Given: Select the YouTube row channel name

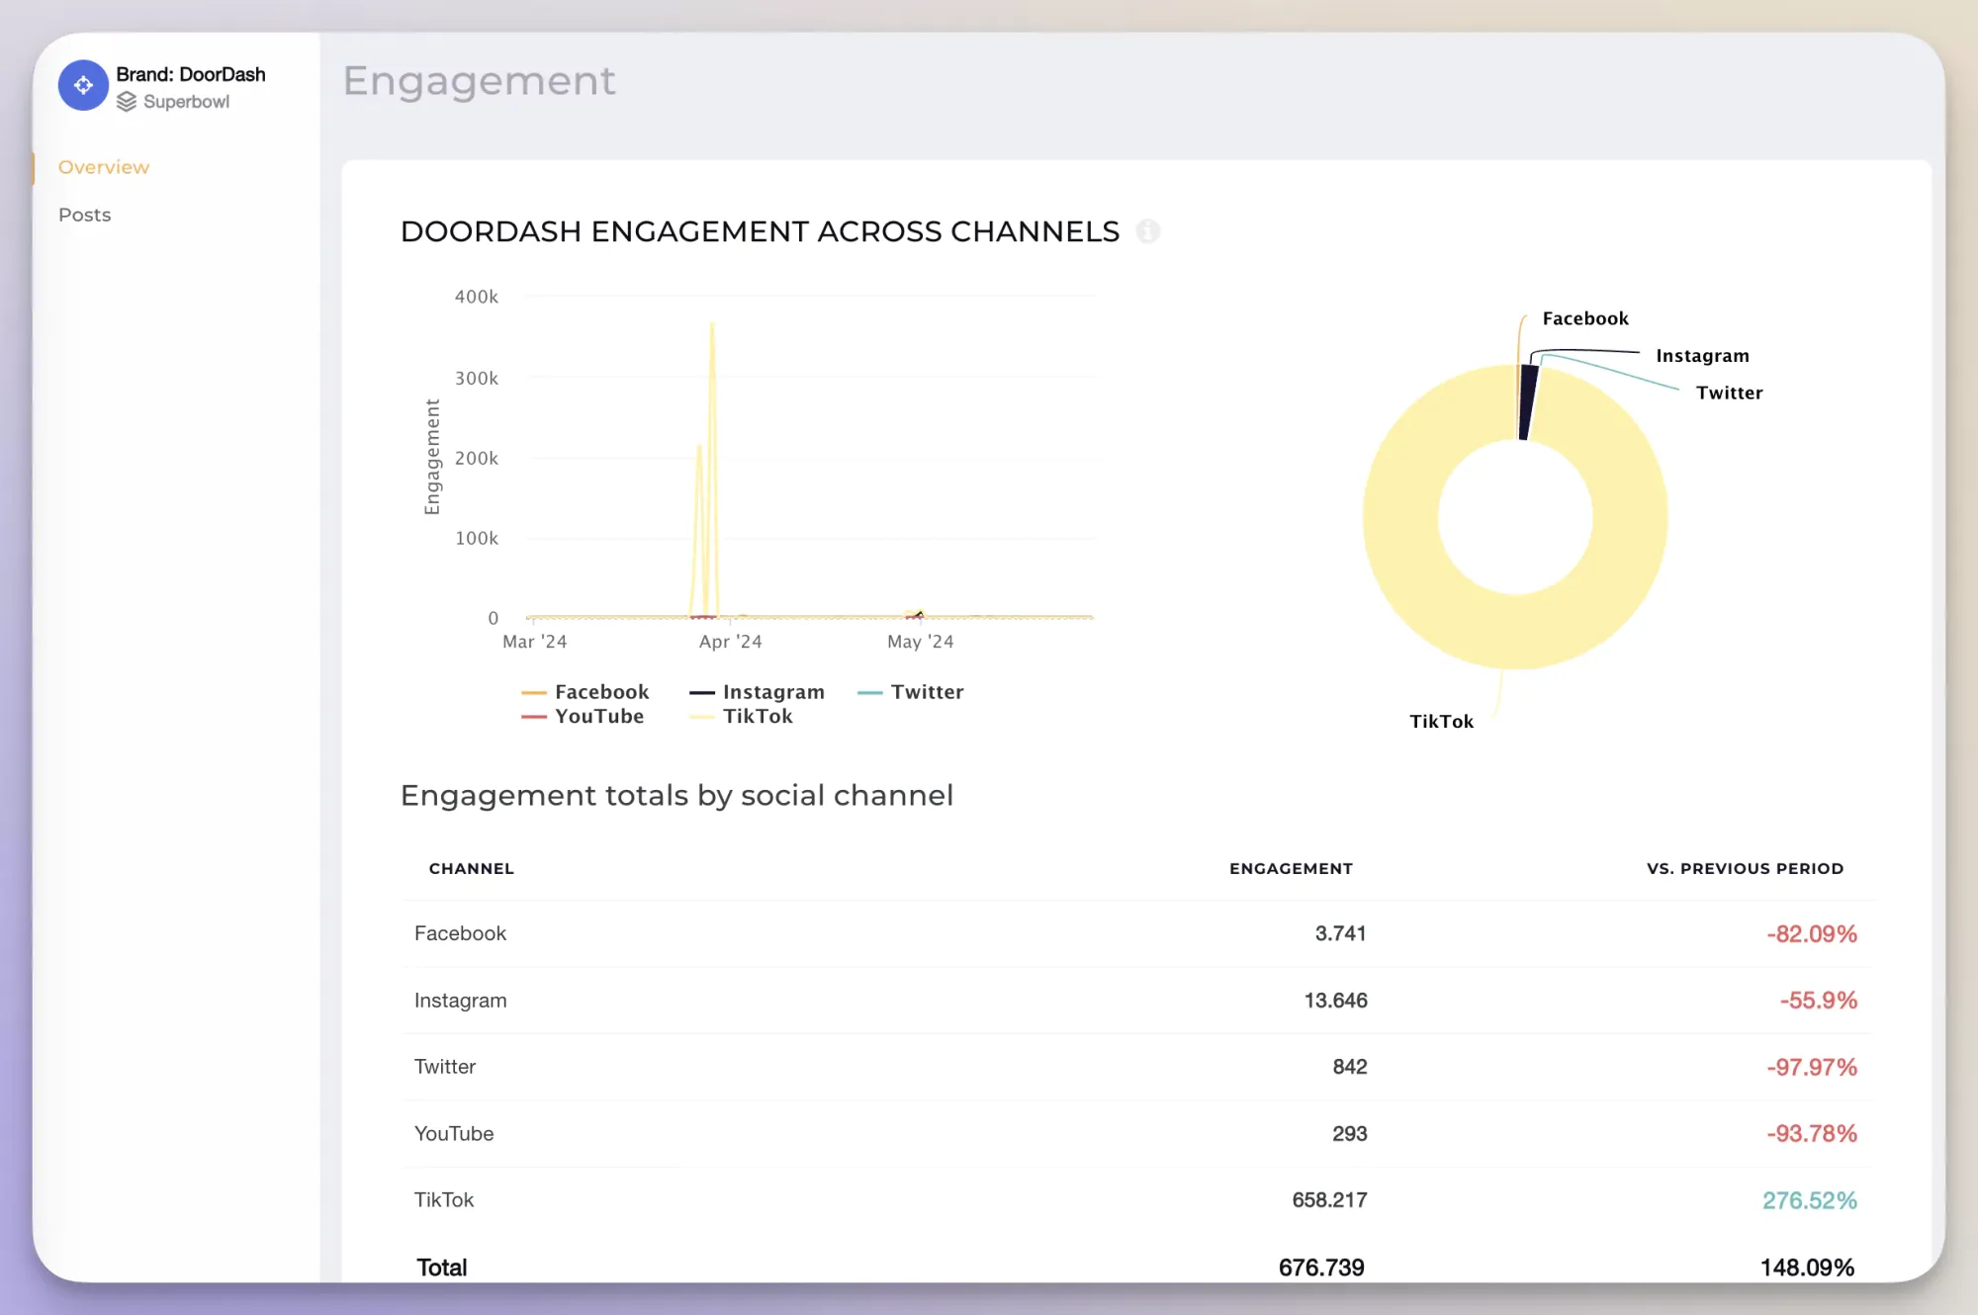Looking at the screenshot, I should click(x=453, y=1134).
